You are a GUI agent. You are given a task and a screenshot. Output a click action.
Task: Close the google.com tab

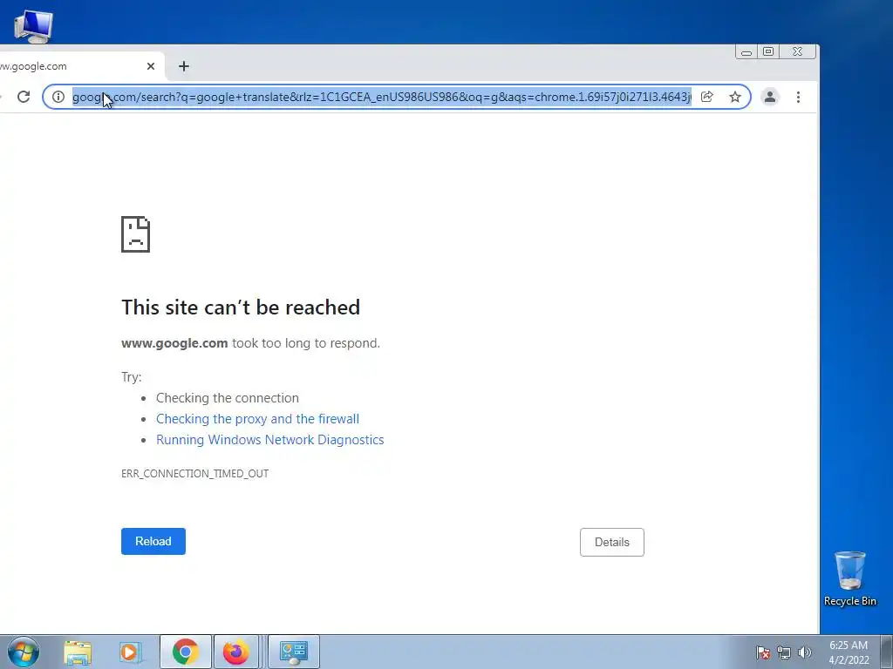click(151, 66)
